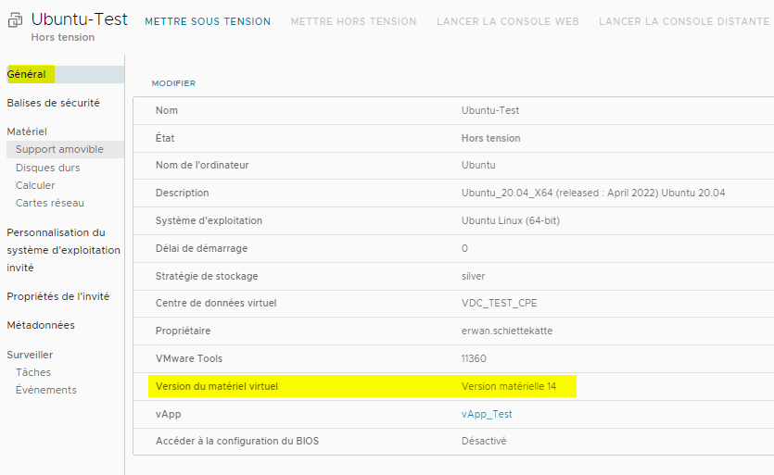Open the vApp_Test link
The width and height of the screenshot is (774, 475).
(487, 414)
